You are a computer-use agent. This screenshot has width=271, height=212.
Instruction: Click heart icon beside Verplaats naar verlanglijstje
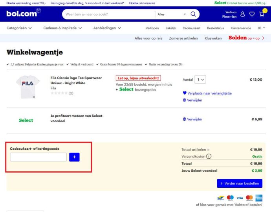[x=185, y=93]
